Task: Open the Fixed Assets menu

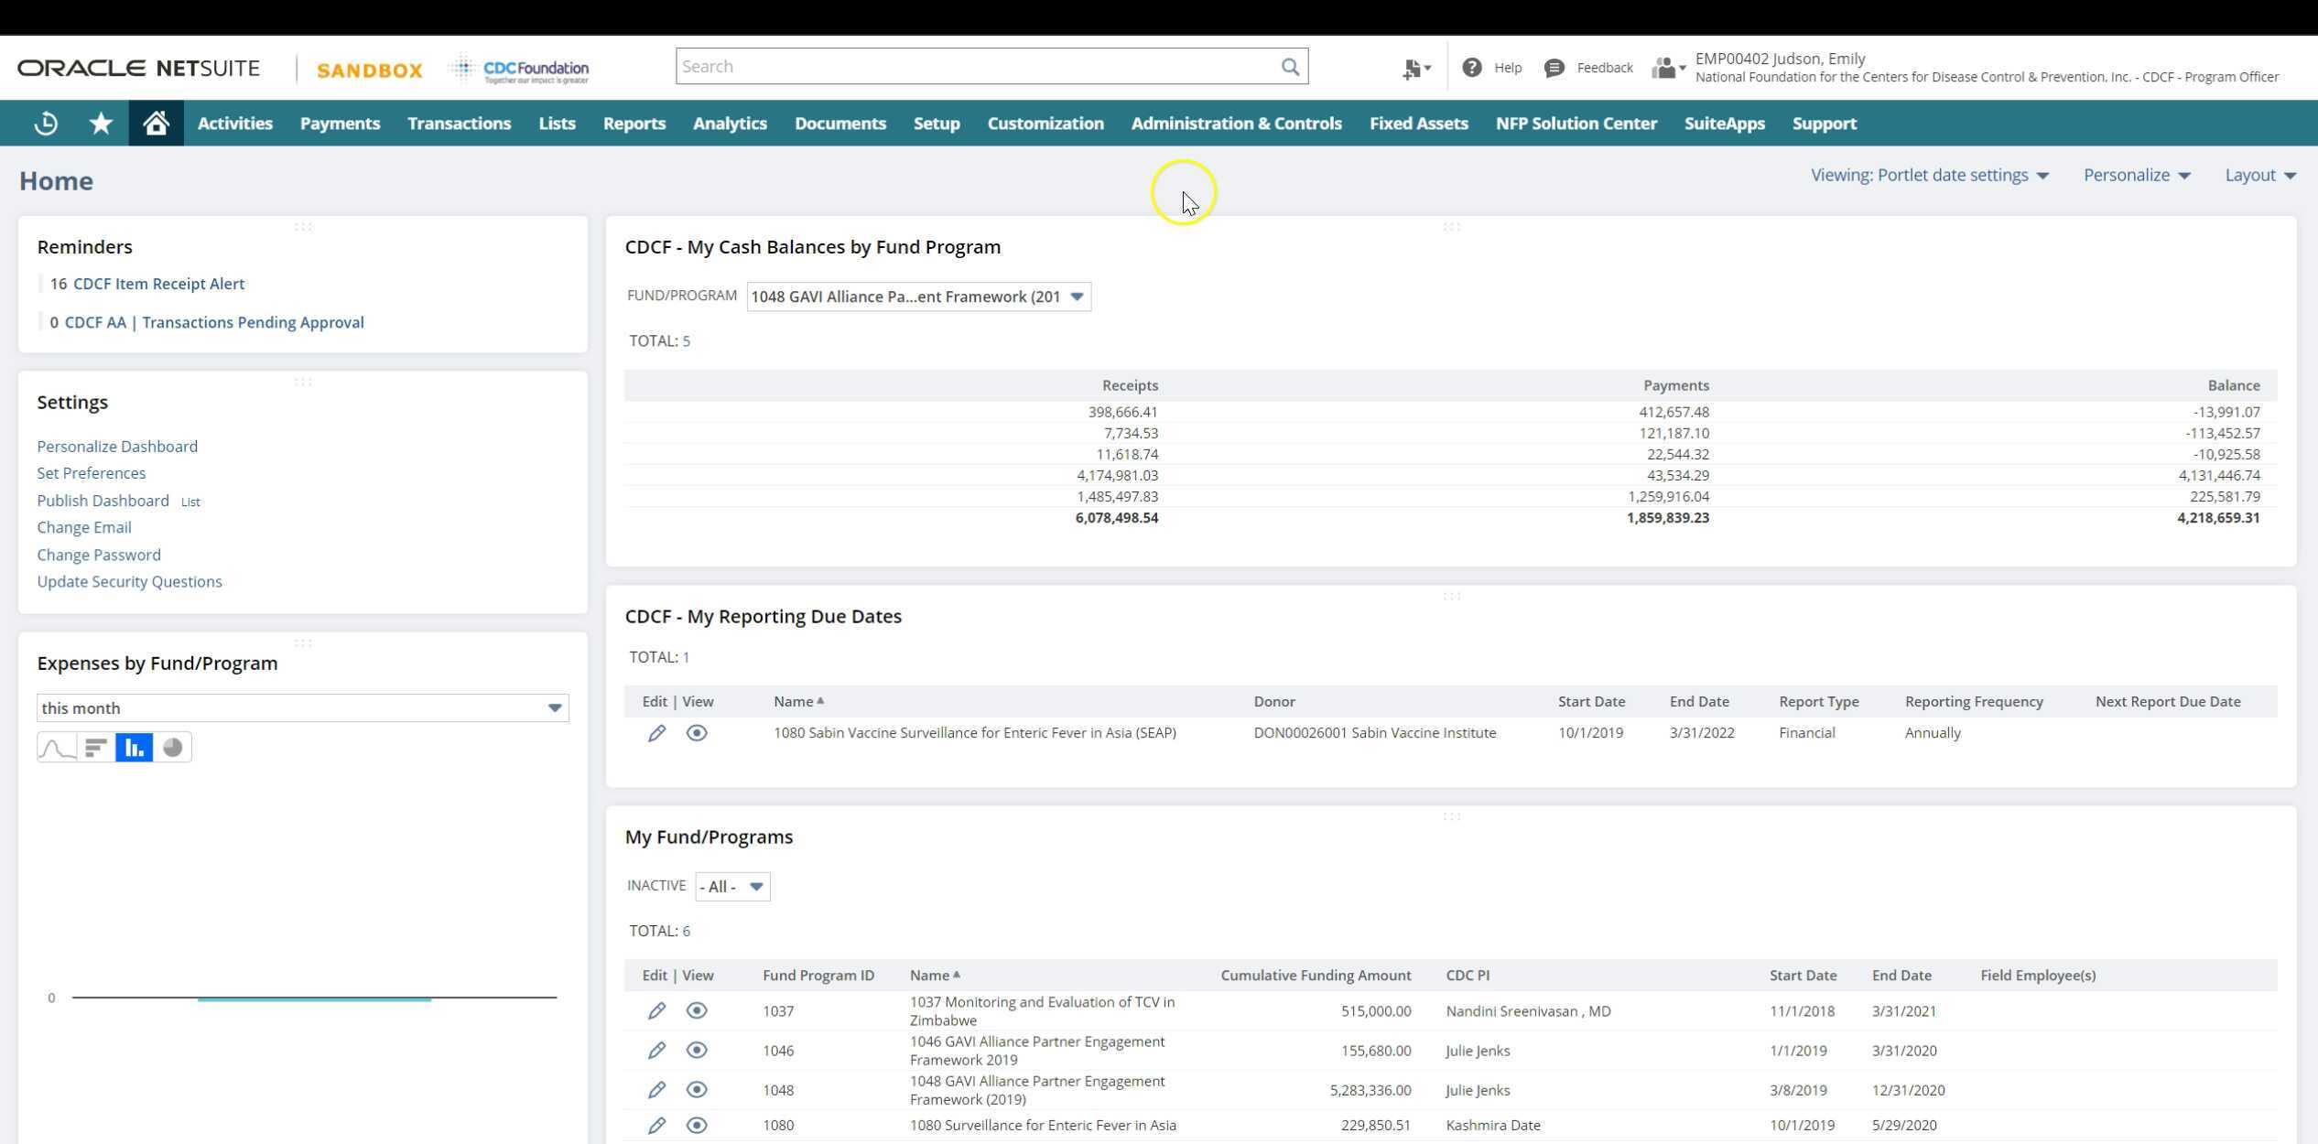Action: click(x=1418, y=123)
